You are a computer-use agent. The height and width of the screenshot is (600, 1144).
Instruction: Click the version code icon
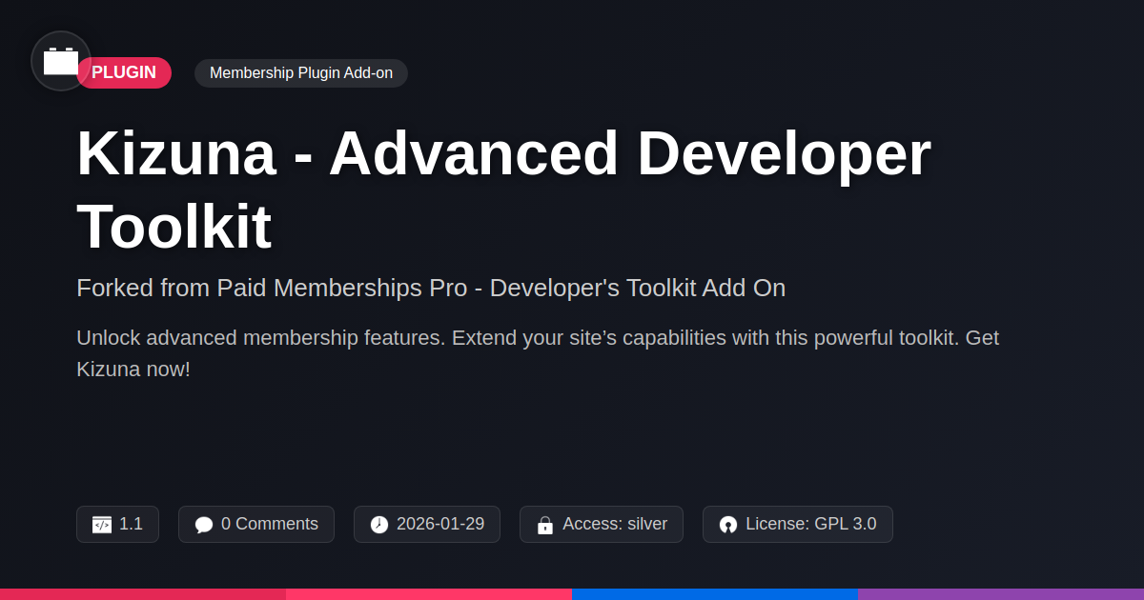point(102,525)
